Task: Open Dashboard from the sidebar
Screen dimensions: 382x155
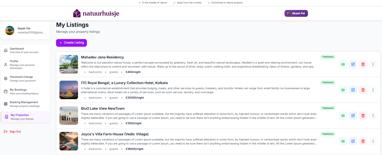Action: 25,50
